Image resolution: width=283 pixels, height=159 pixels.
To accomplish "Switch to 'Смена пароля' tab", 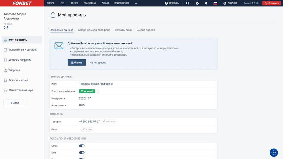I will click(x=146, y=30).
